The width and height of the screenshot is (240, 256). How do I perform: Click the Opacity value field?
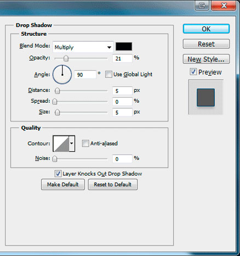click(122, 58)
